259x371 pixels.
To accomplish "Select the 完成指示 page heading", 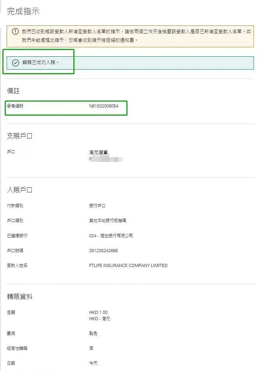I will pos(23,11).
